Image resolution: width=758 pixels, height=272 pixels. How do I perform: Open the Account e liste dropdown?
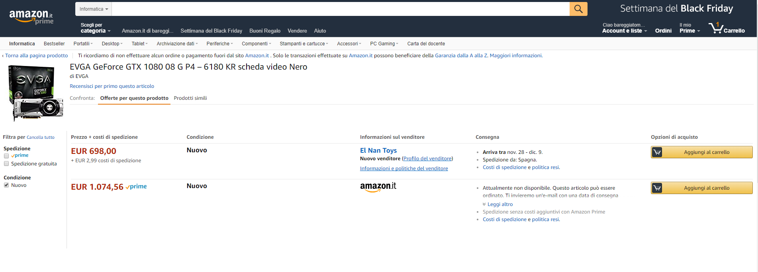pos(625,28)
